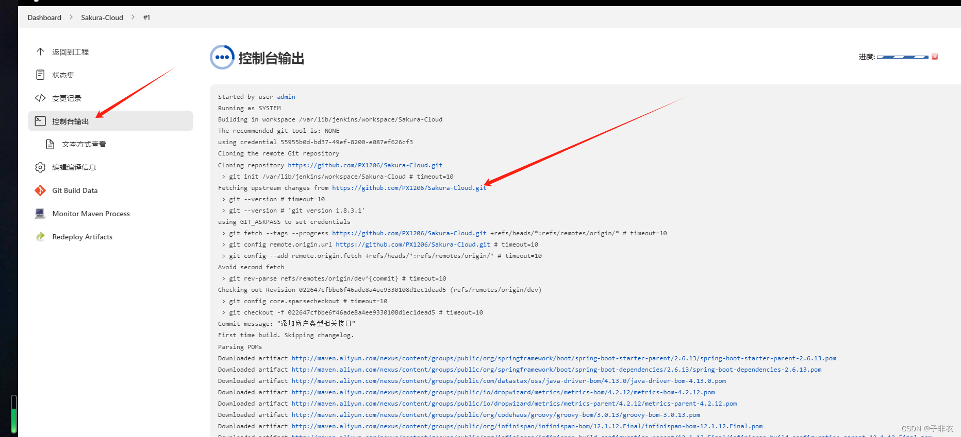This screenshot has height=437, width=961.
Task: Click the "using GIT_ASKPASS to set credentials" line
Action: [284, 222]
